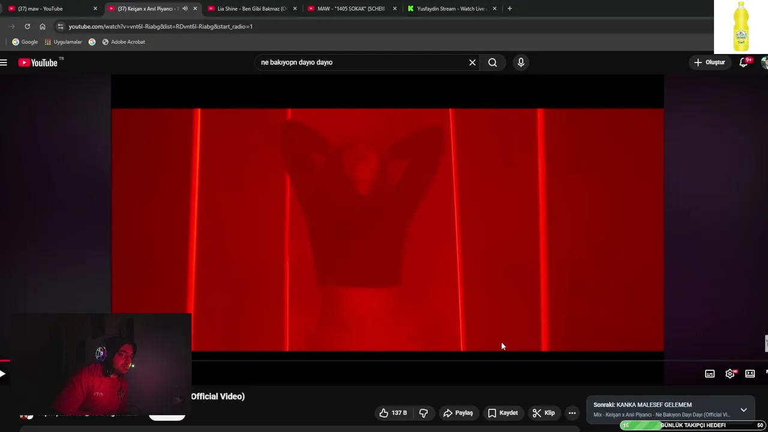Play the video with the player play button

pos(2,374)
